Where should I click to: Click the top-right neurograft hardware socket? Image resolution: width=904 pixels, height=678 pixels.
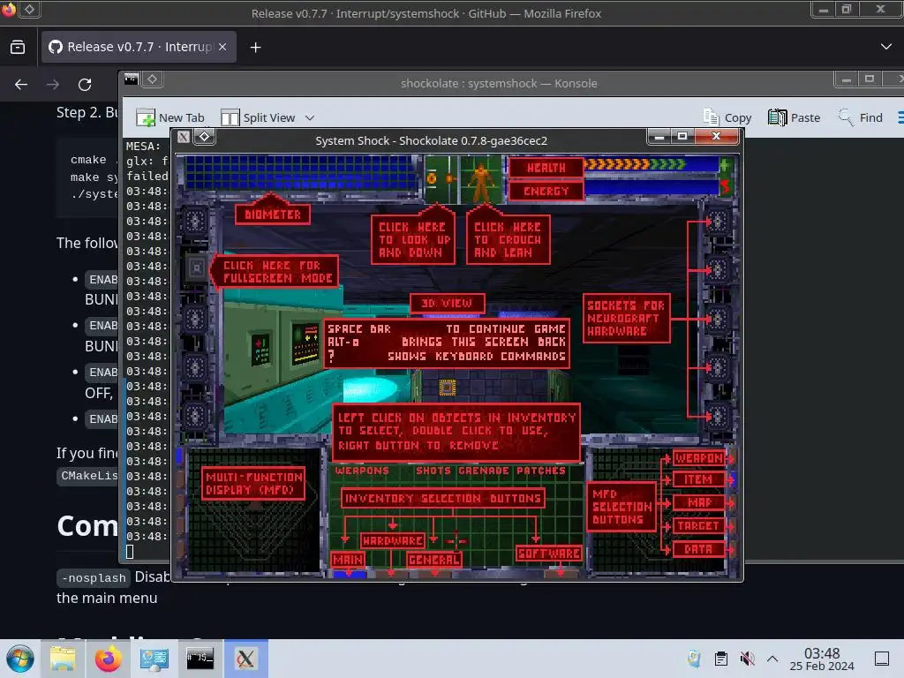pos(718,220)
